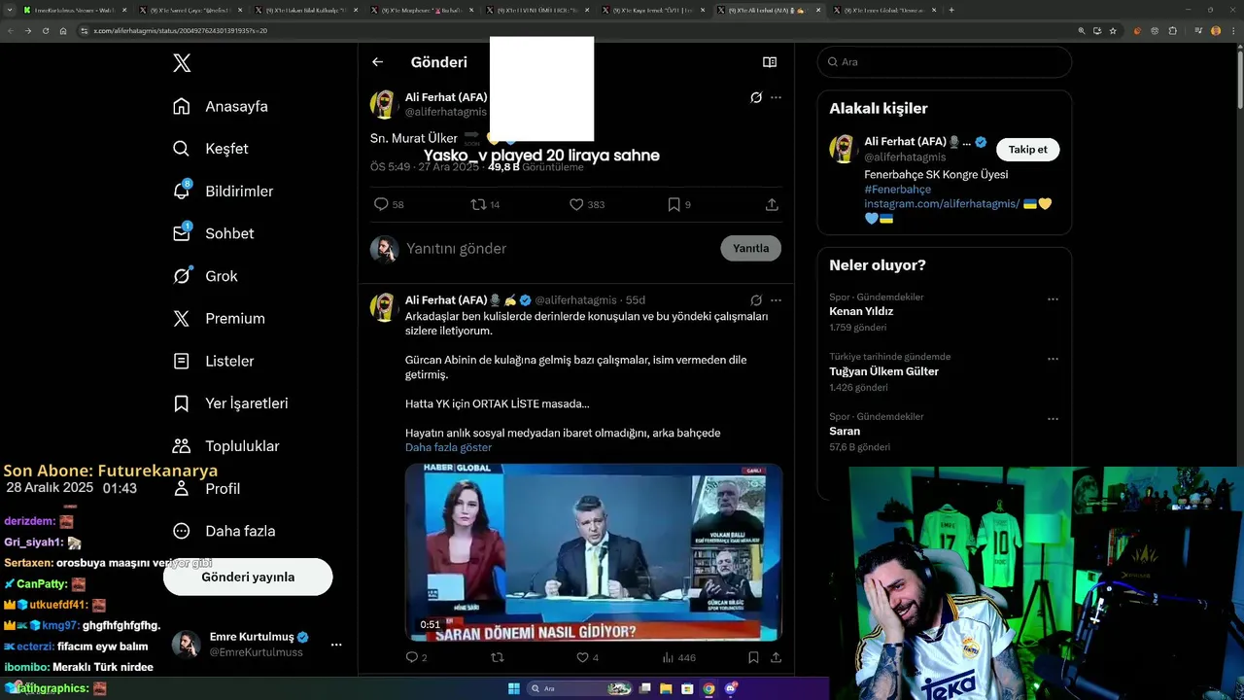This screenshot has height=700, width=1244.
Task: Switch to Morpheus browser tab
Action: [x=420, y=10]
